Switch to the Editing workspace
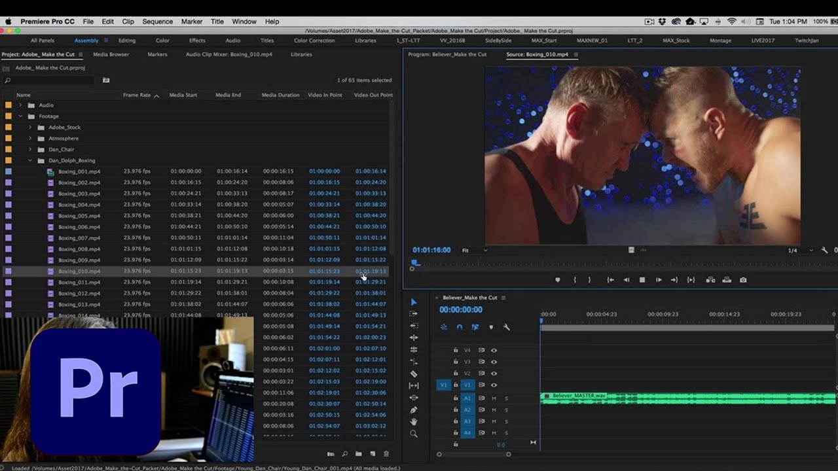 pyautogui.click(x=127, y=41)
